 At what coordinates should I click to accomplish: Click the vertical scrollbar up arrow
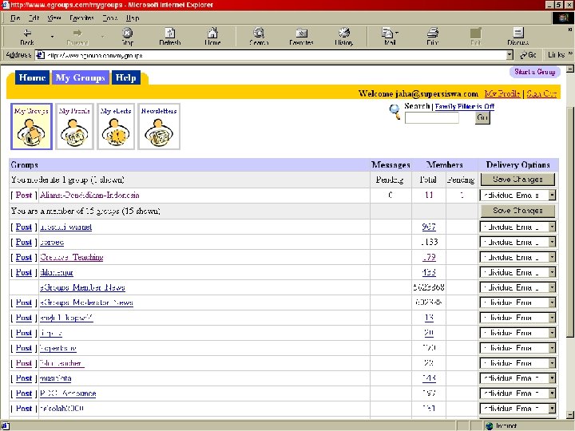[570, 69]
